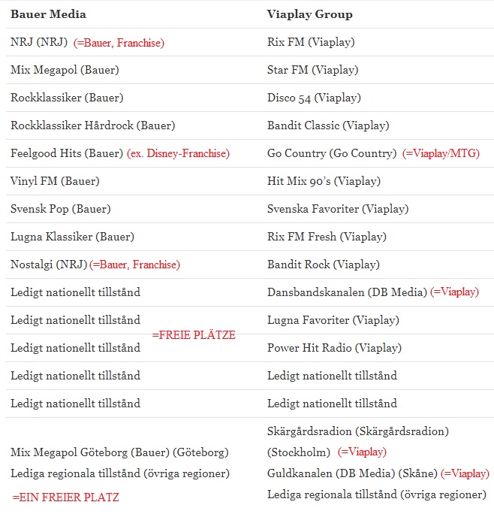Click the red FREIE PLÄTZE annotation
This screenshot has height=514, width=494.
coord(194,335)
